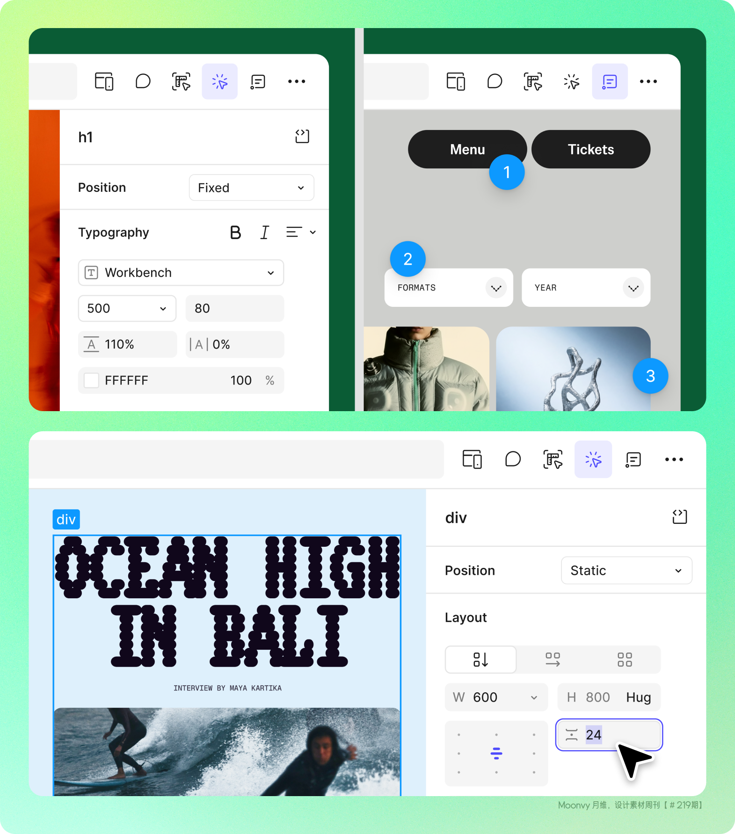Open the Workbench font dropdown
The height and width of the screenshot is (834, 735).
(181, 273)
